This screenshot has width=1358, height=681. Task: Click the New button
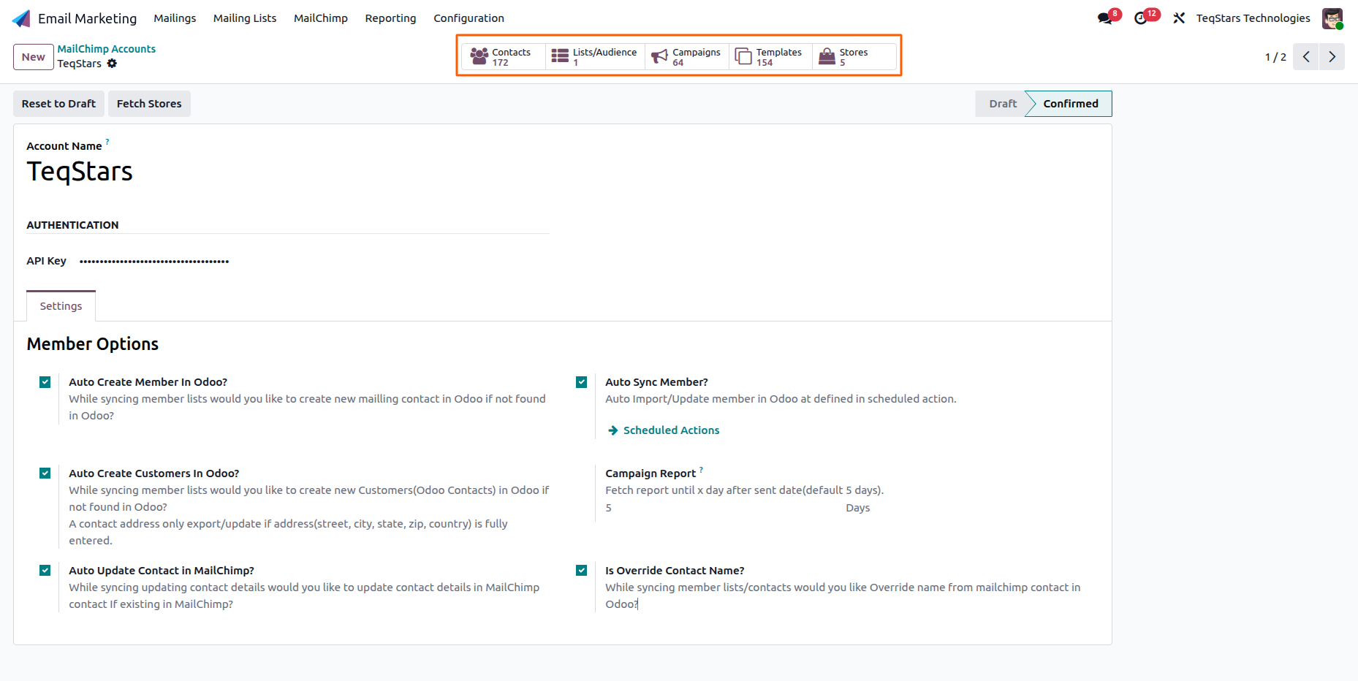34,57
